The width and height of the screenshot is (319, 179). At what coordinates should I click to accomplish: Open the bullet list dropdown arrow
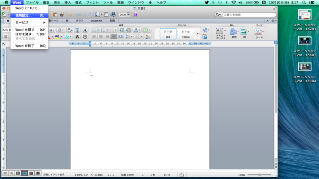coord(98,30)
